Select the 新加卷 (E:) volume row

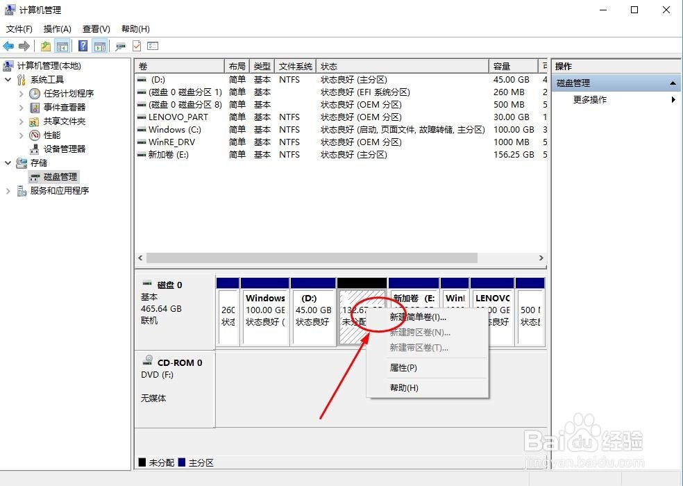pos(341,155)
